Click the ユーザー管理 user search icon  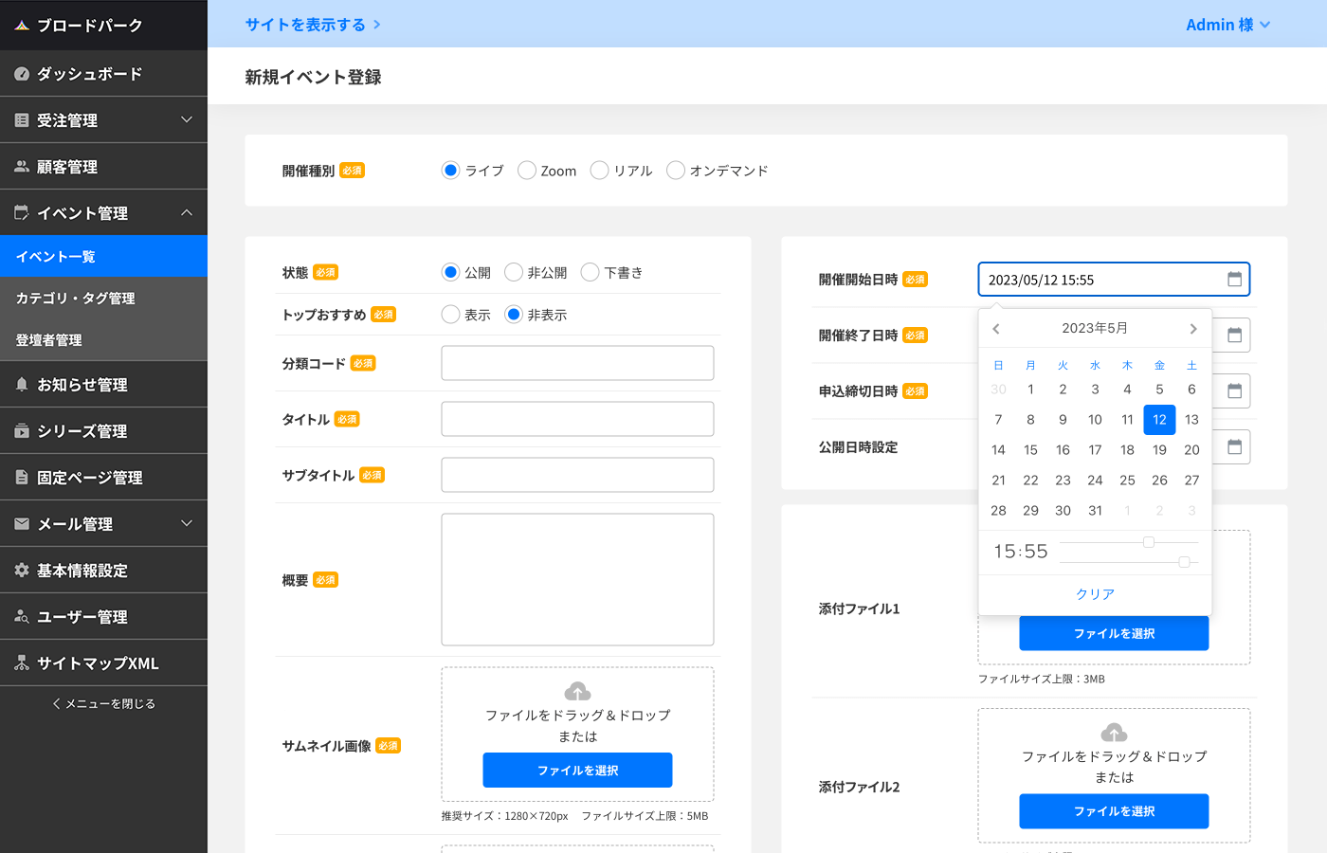point(22,617)
